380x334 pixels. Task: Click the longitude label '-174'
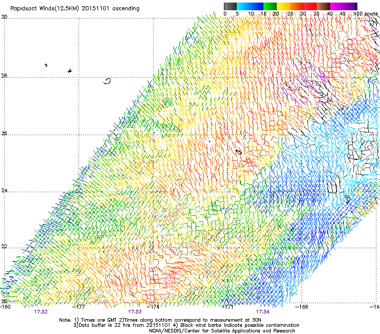tap(153, 307)
